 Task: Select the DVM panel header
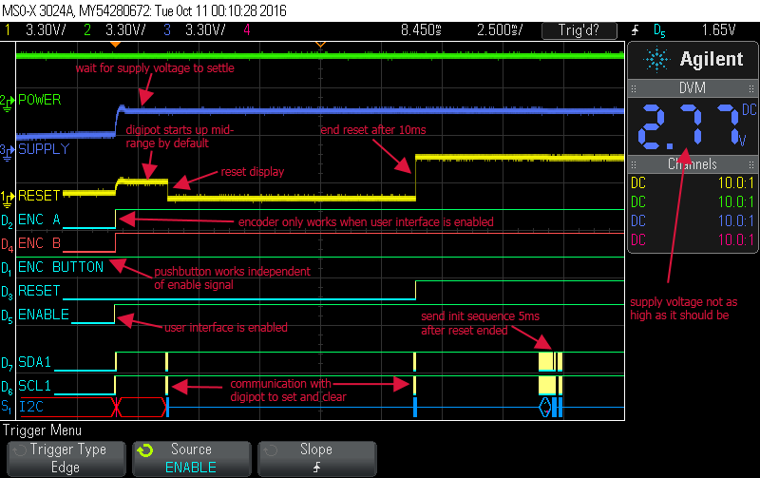tap(691, 87)
